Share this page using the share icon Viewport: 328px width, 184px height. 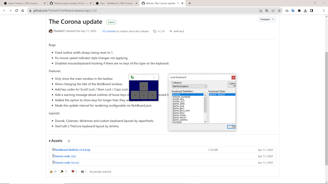[x=273, y=11]
